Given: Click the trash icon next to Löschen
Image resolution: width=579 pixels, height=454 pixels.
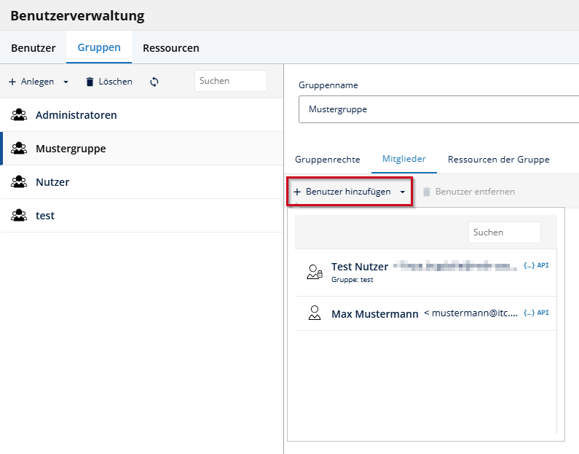Looking at the screenshot, I should (90, 82).
